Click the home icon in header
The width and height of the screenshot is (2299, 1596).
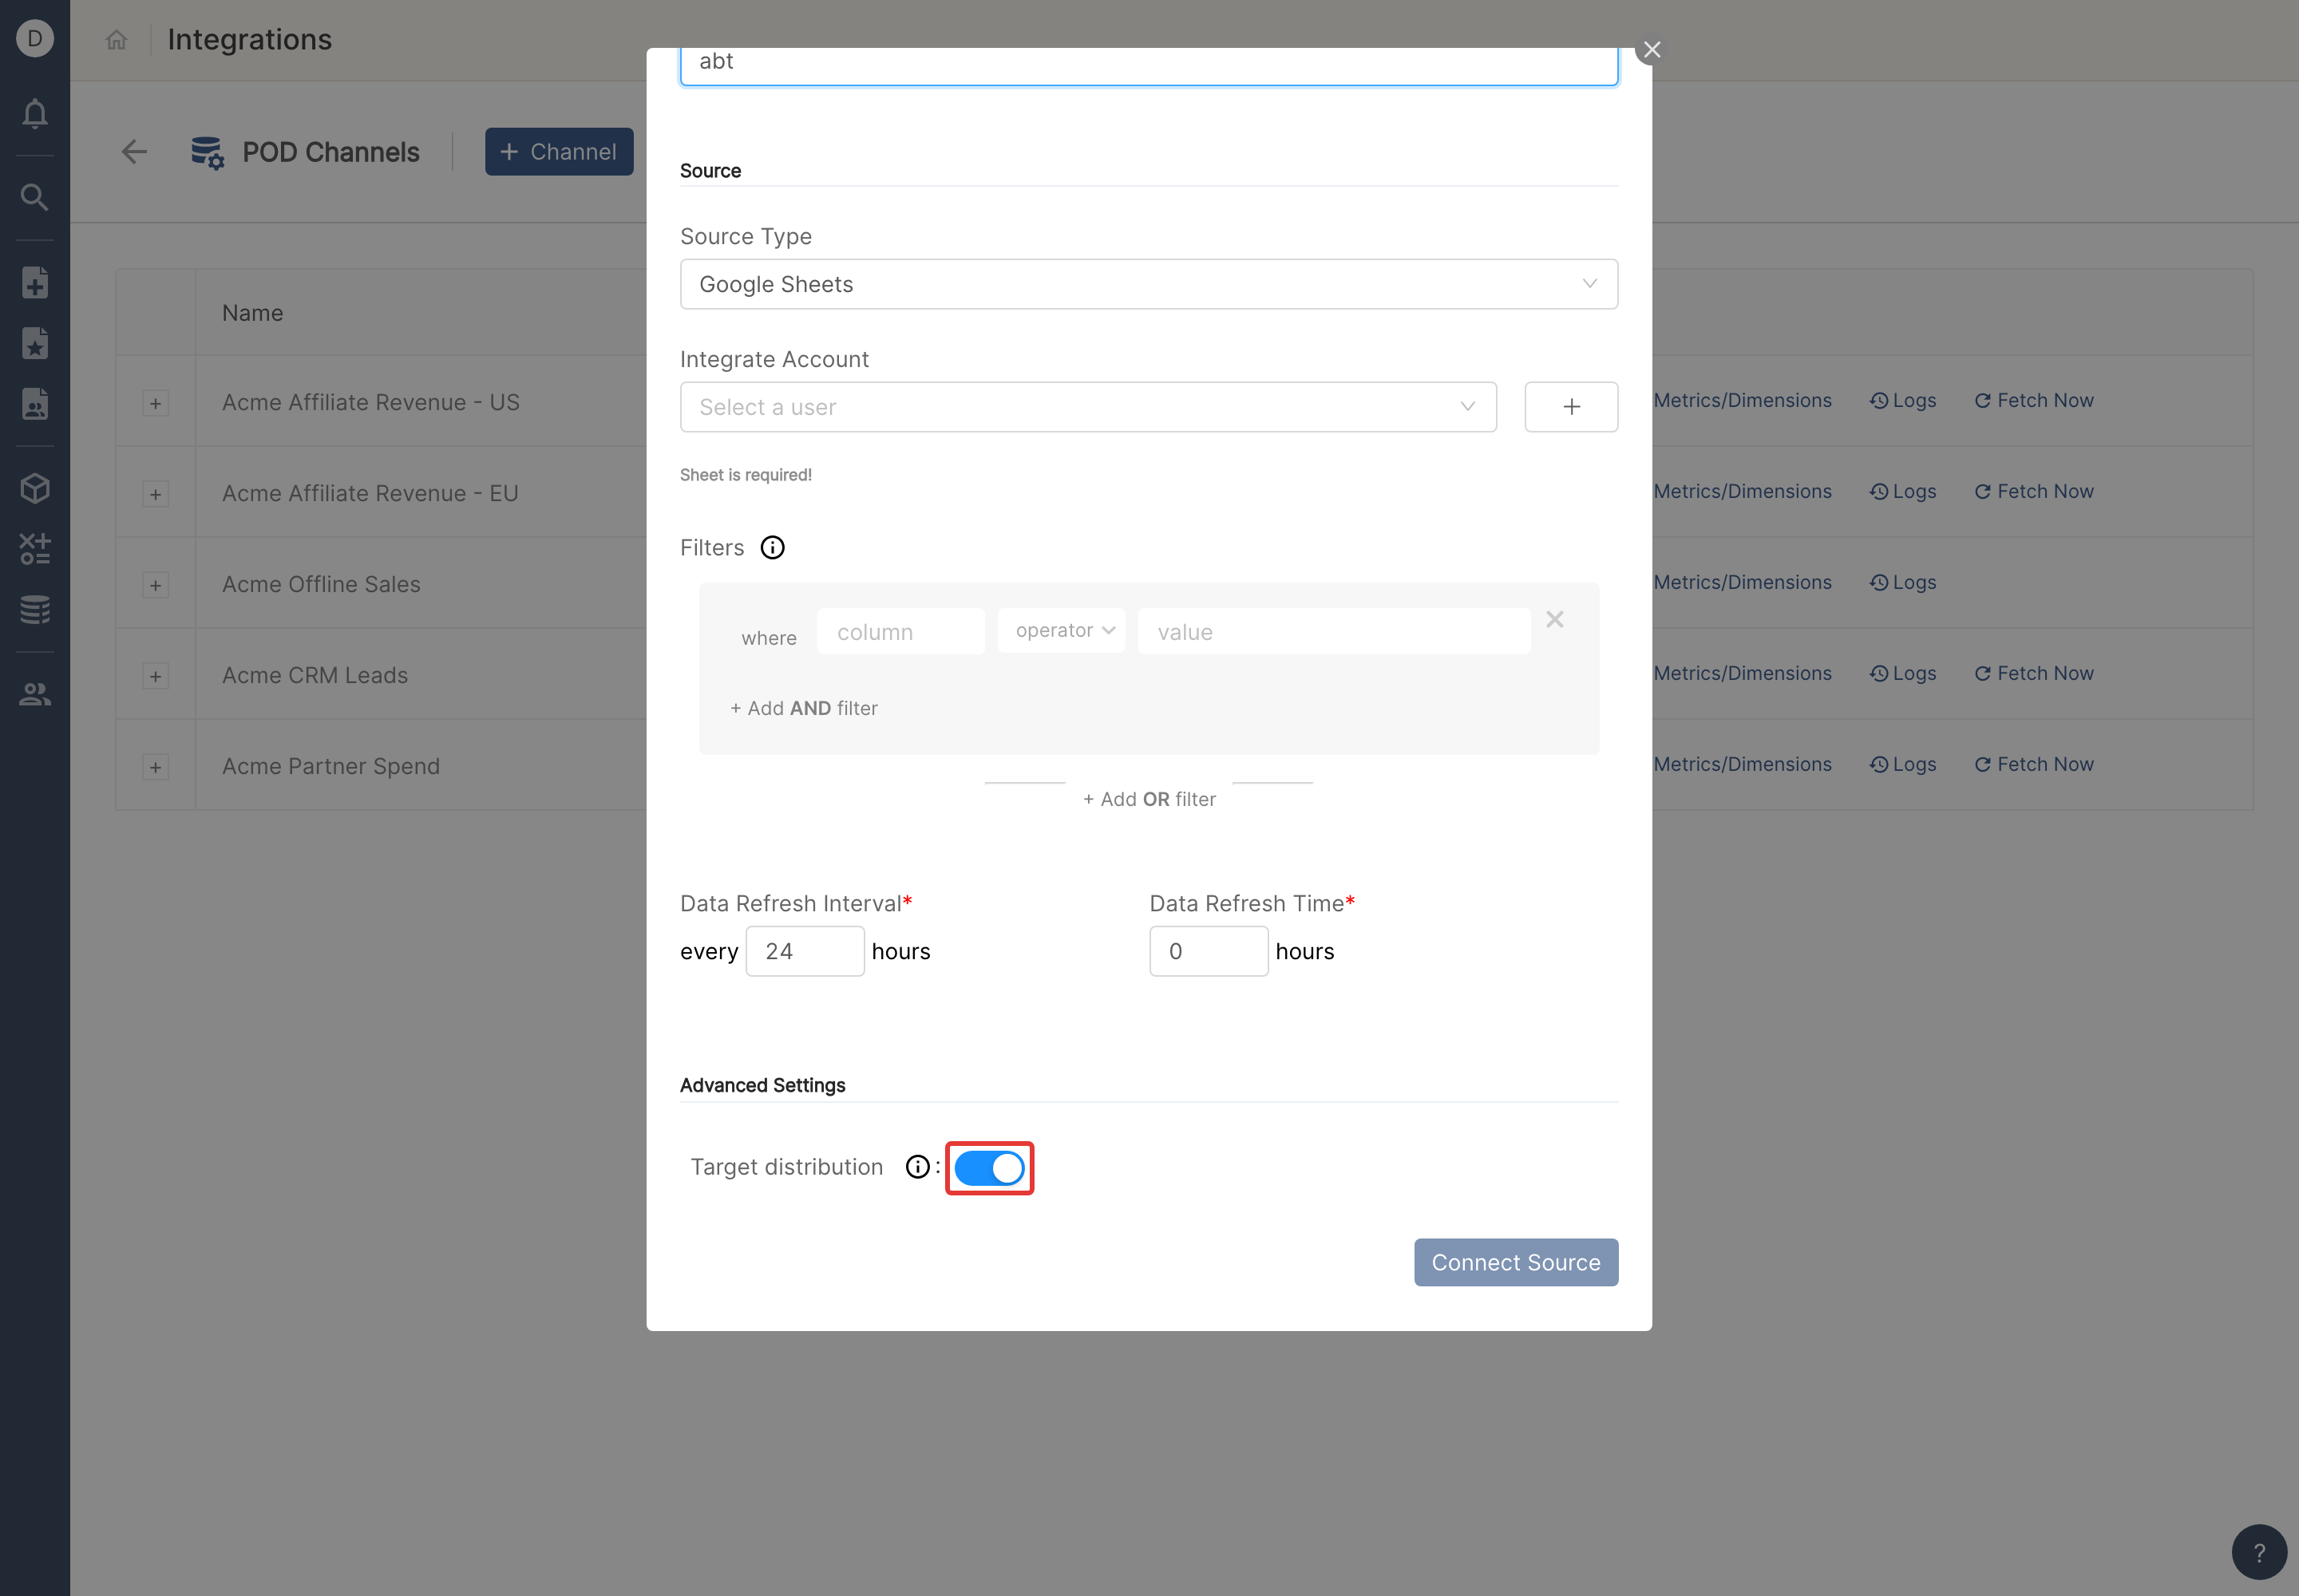117,40
